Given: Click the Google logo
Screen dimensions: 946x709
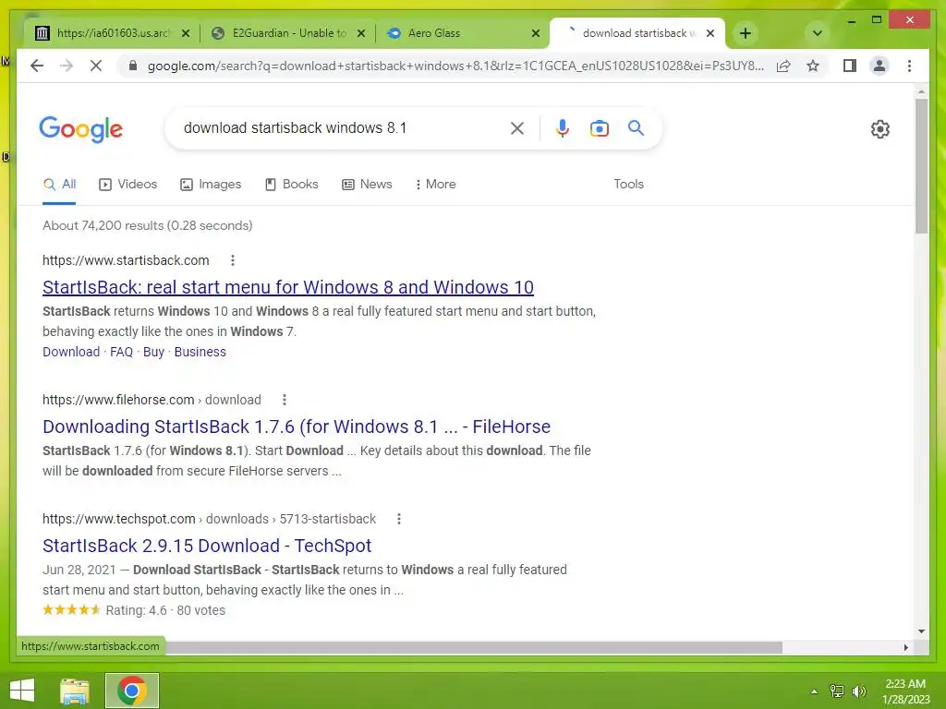Looking at the screenshot, I should click(81, 129).
